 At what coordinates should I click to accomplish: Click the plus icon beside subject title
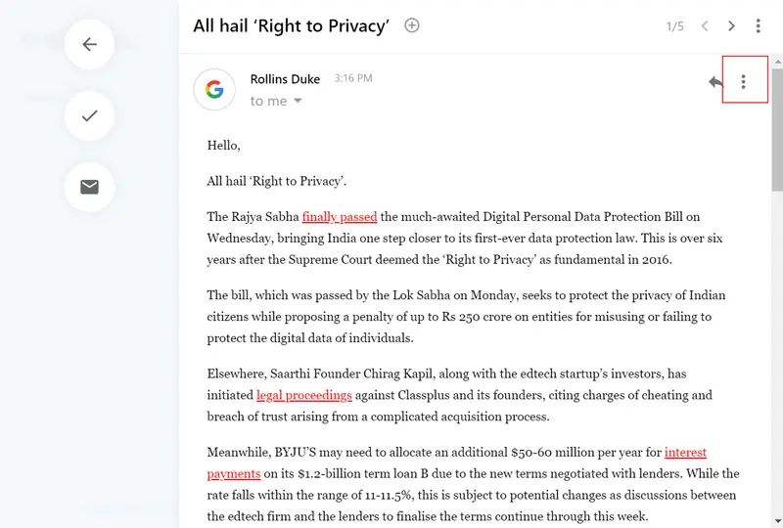(412, 25)
